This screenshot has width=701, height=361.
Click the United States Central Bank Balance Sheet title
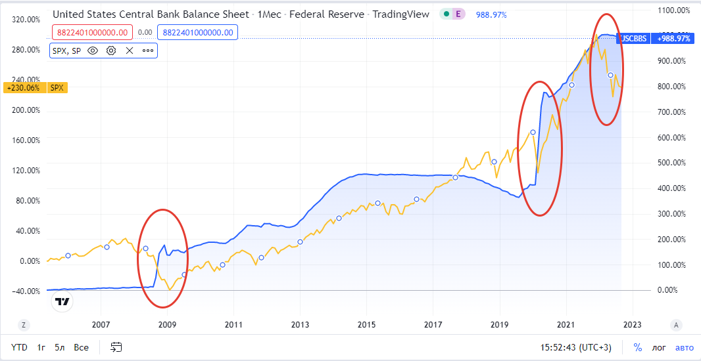[x=151, y=14]
